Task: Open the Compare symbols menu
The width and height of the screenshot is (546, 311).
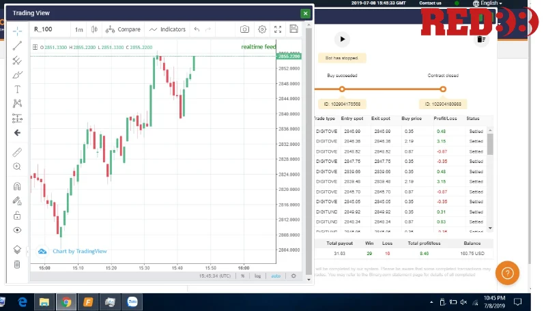Action: (124, 29)
